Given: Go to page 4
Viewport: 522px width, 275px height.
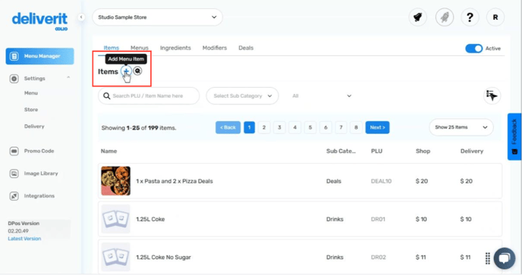Looking at the screenshot, I should click(x=294, y=127).
